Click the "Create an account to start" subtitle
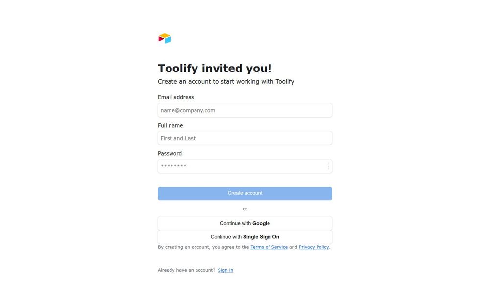490x306 pixels. [x=225, y=82]
